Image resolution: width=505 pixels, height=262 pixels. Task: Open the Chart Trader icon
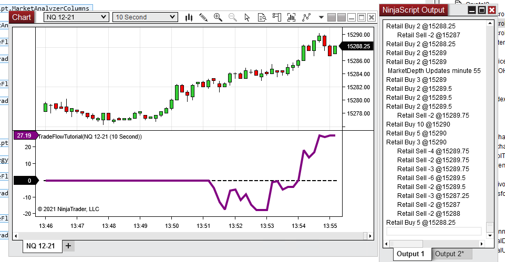(276, 17)
